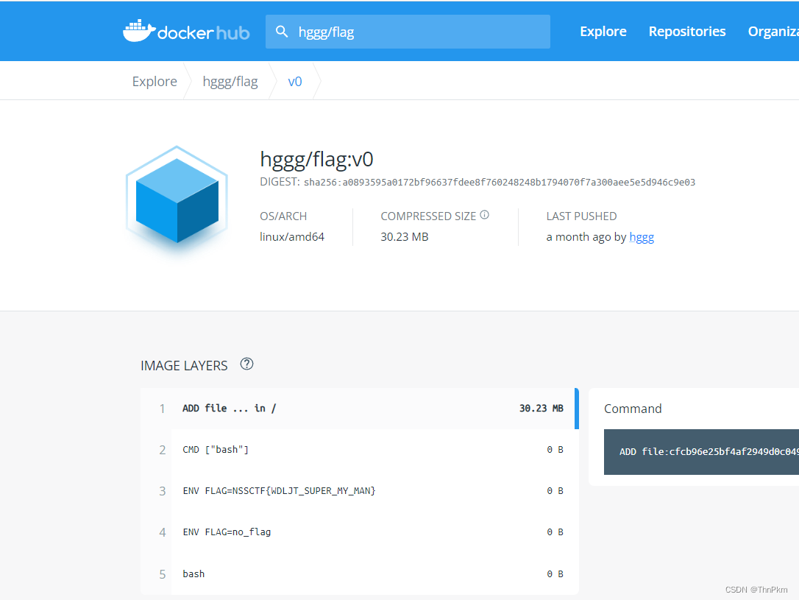799x600 pixels.
Task: Open the Repositories nav item
Action: click(687, 32)
